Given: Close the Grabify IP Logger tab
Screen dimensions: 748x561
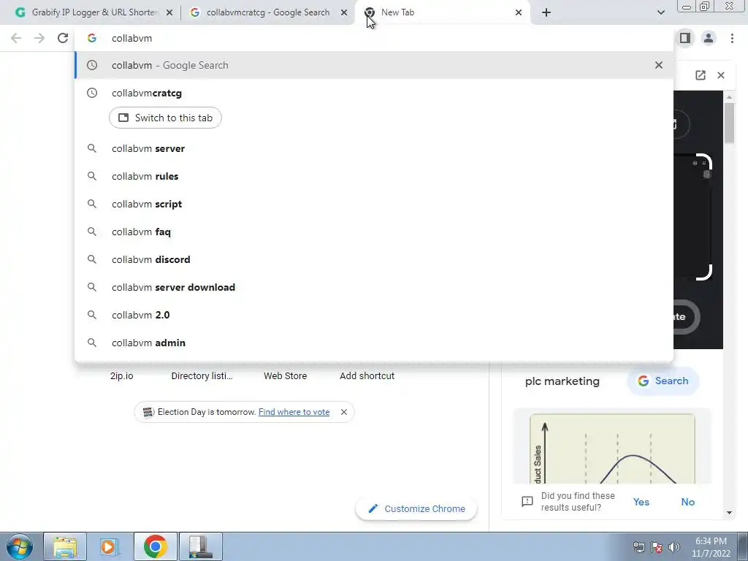Looking at the screenshot, I should [169, 13].
